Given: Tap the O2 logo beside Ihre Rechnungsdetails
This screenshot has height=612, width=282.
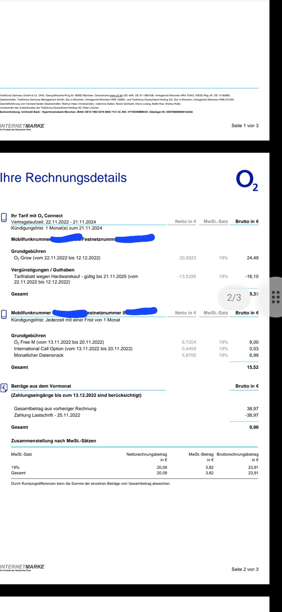Looking at the screenshot, I should [x=247, y=180].
